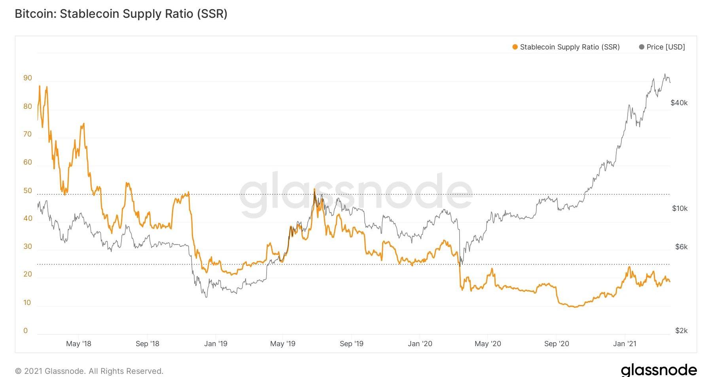
Task: Click the glassnode watermark in chart center
Action: (356, 194)
